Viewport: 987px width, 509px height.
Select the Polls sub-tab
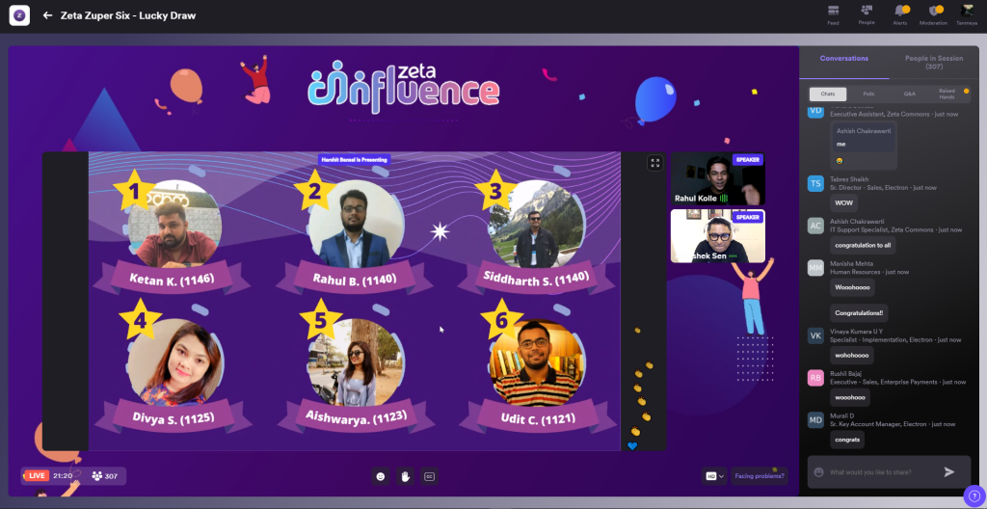868,94
